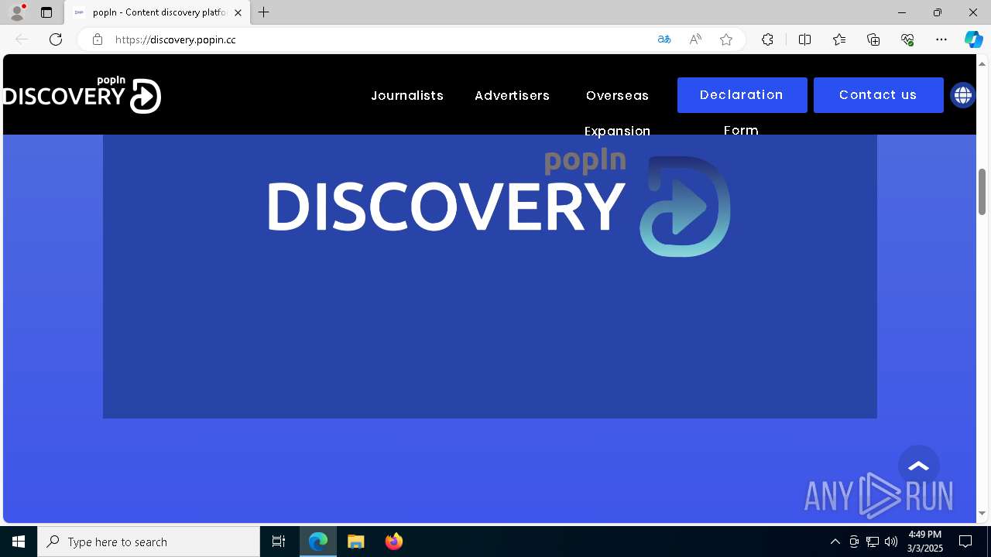Click the scroll-to-top chevron button
Image resolution: width=991 pixels, height=557 pixels.
(918, 466)
